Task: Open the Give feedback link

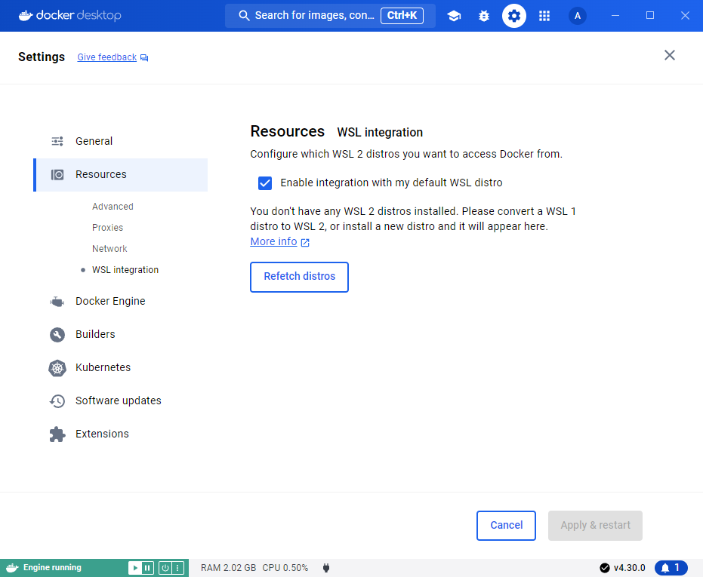Action: (106, 57)
